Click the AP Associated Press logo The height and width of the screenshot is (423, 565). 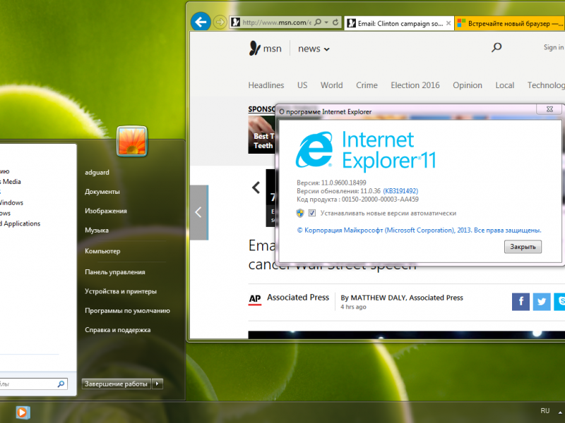(x=255, y=299)
